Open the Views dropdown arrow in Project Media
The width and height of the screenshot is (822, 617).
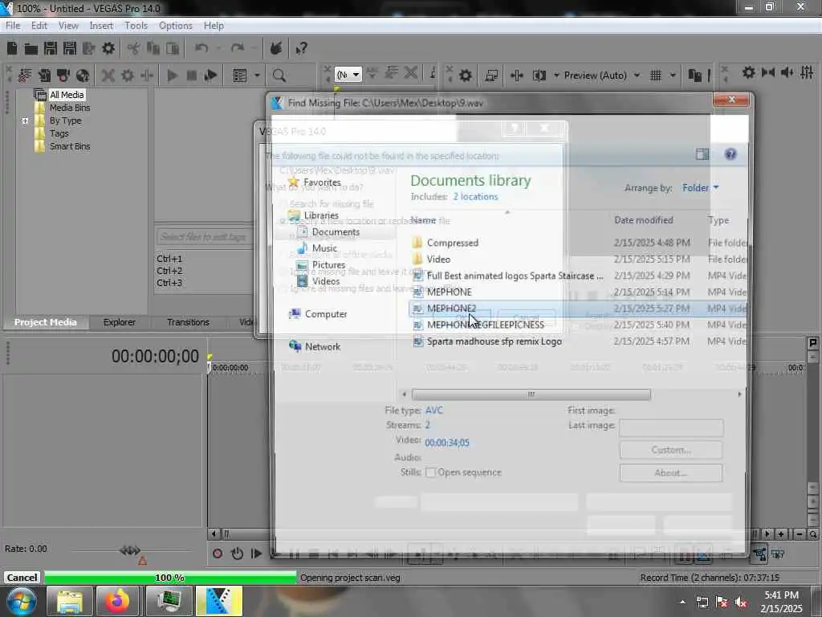(257, 76)
